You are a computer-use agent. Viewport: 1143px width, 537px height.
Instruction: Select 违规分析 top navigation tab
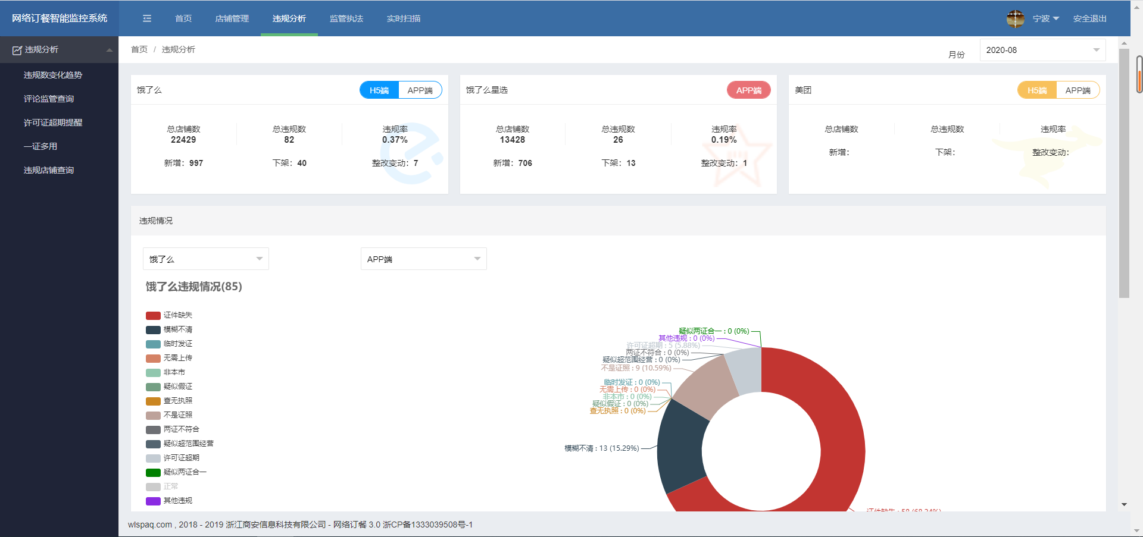click(289, 18)
